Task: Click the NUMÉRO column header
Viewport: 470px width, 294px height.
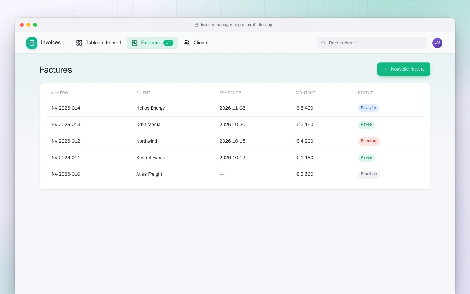Action: click(59, 93)
